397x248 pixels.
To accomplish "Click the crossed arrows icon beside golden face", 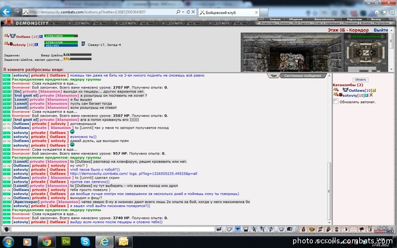I will [320, 229].
